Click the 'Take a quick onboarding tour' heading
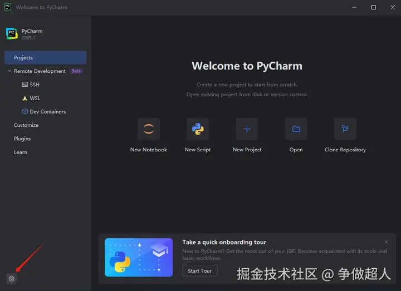The width and height of the screenshot is (401, 291). click(x=224, y=242)
